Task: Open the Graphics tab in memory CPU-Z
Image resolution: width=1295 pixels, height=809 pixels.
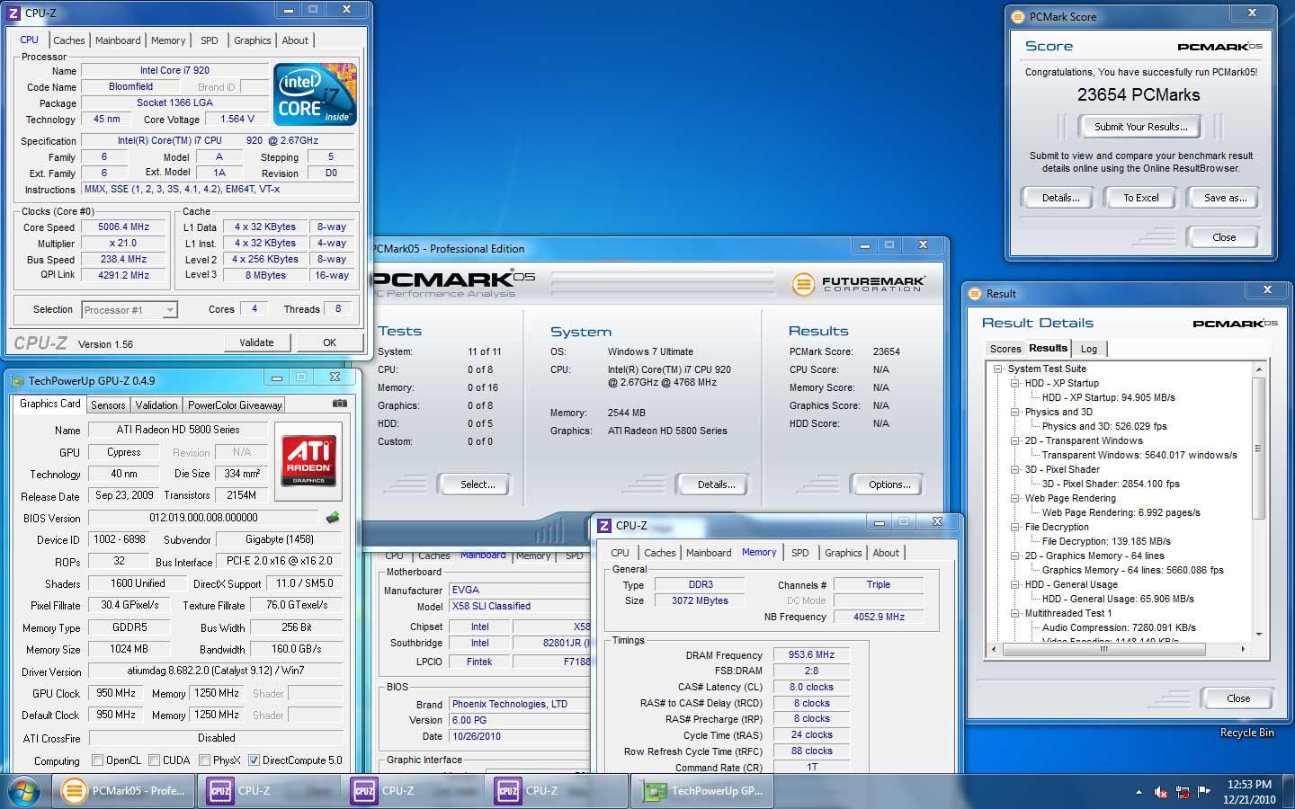Action: (x=843, y=553)
